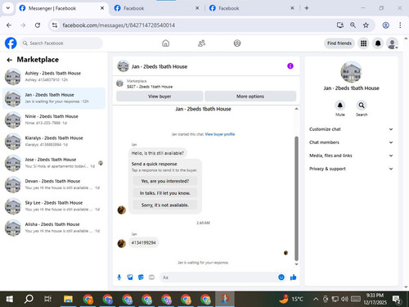409x307 pixels.
Task: Open File Explorer from taskbar
Action: [68, 299]
